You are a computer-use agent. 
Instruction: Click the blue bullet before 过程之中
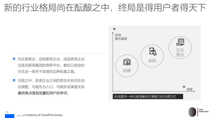(x=14, y=80)
